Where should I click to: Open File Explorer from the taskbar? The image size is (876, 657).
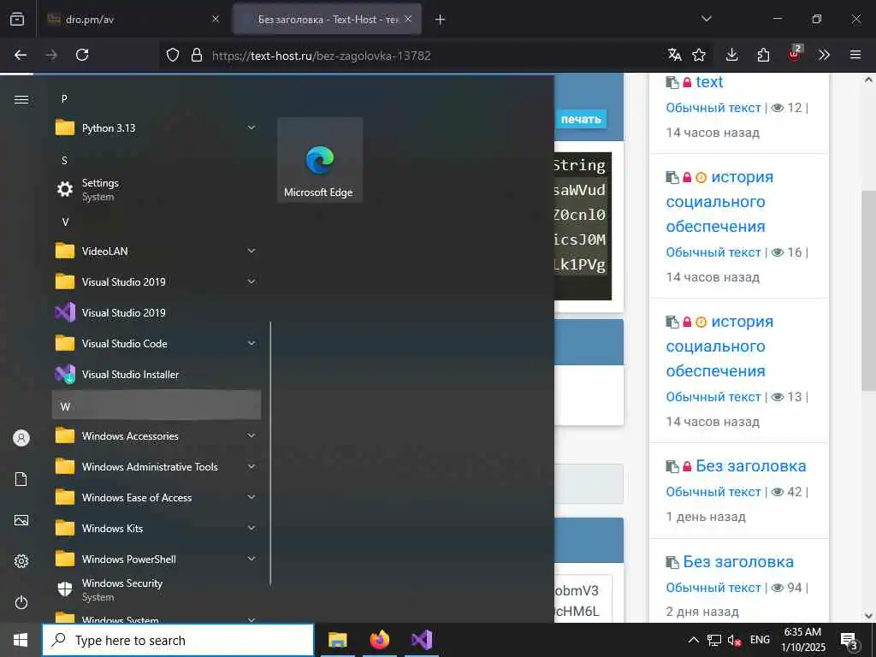coord(337,640)
